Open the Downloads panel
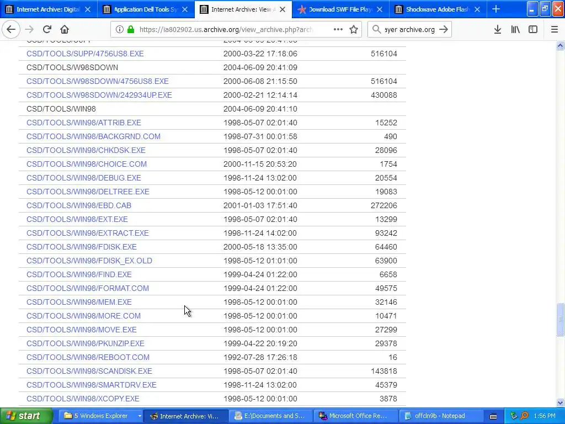This screenshot has width=565, height=424. (498, 30)
